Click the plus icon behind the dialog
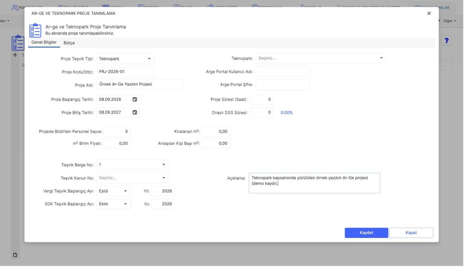The height and width of the screenshot is (270, 467). pos(15,55)
